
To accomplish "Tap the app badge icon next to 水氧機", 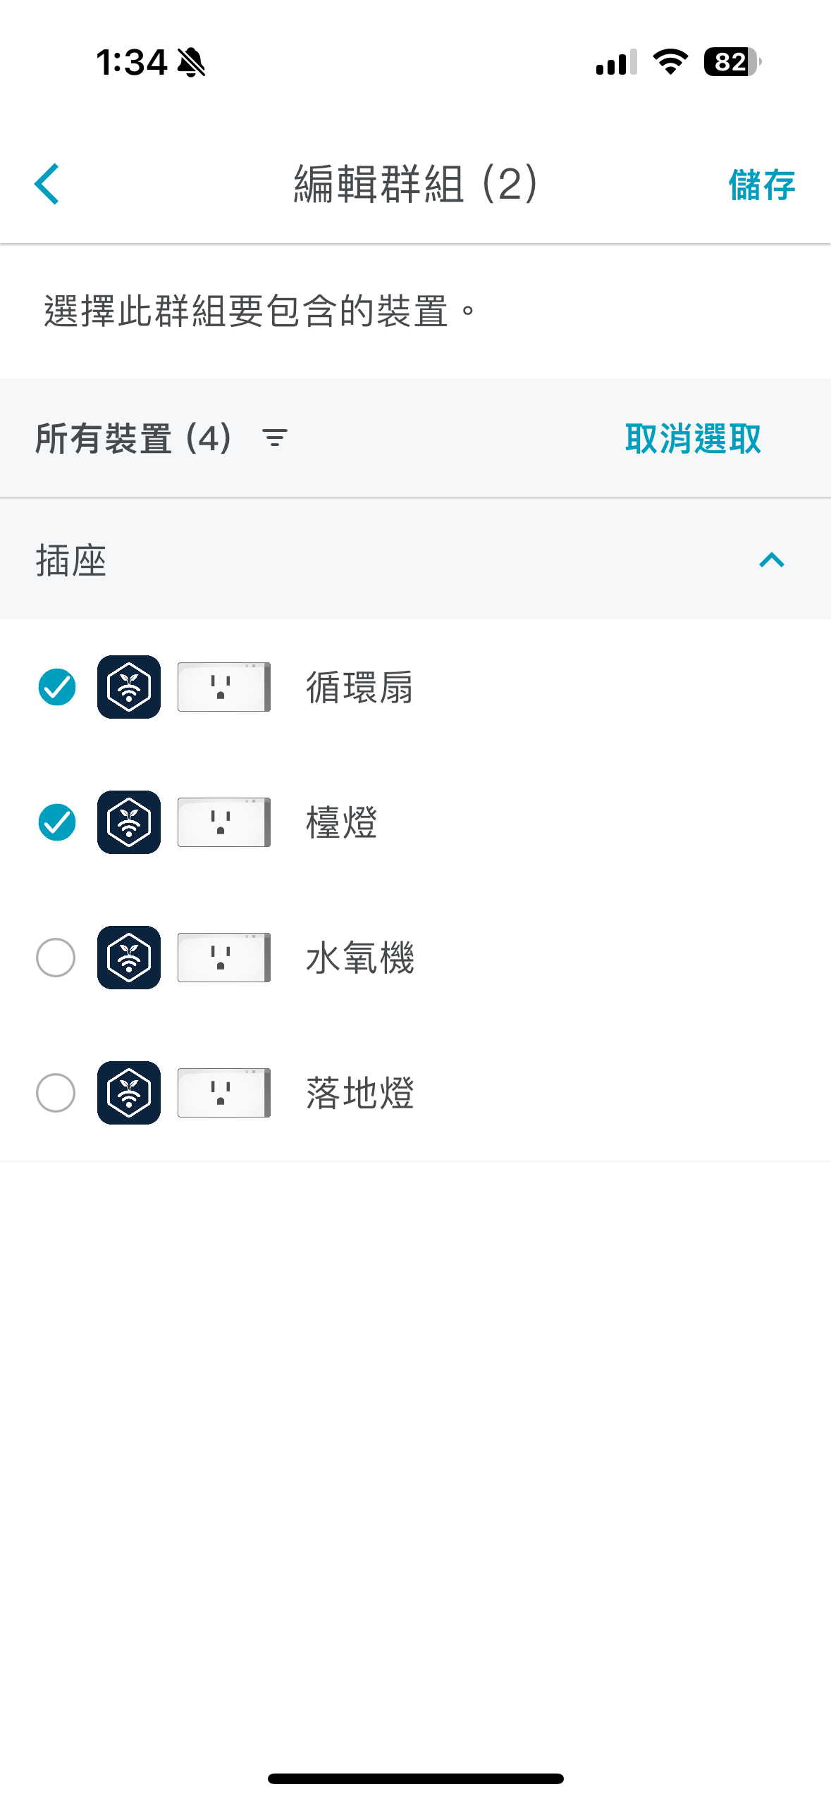I will point(129,958).
